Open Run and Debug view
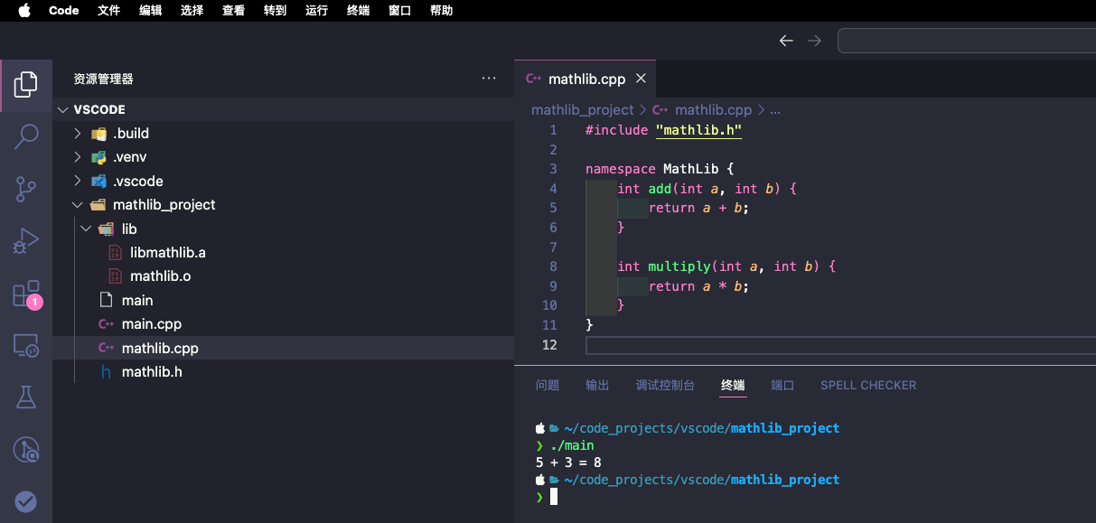The width and height of the screenshot is (1096, 523). (x=25, y=241)
